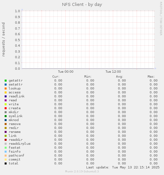Select the purple read legend swatch
This screenshot has height=175, width=164.
click(x=6, y=100)
